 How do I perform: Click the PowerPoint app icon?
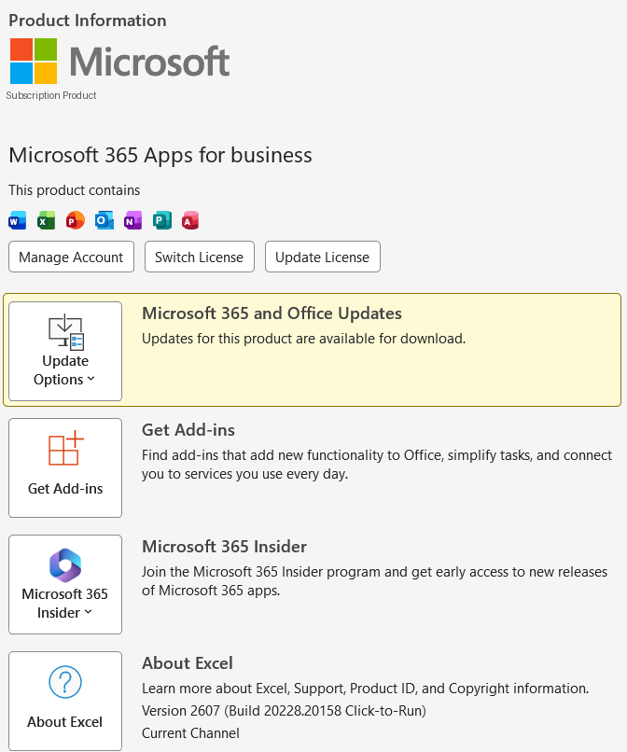(76, 220)
